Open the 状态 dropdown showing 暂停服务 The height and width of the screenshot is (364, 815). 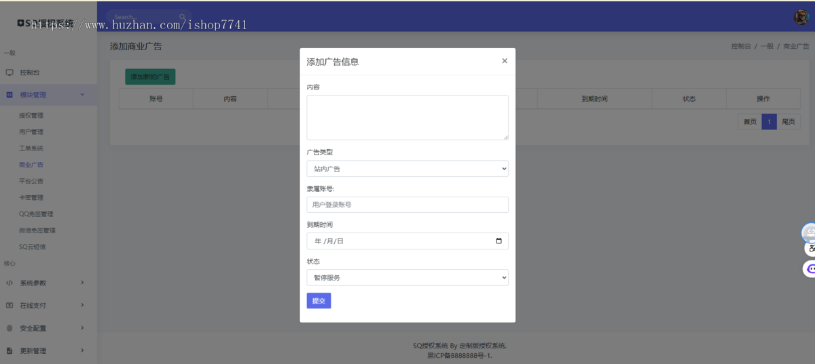(x=407, y=277)
